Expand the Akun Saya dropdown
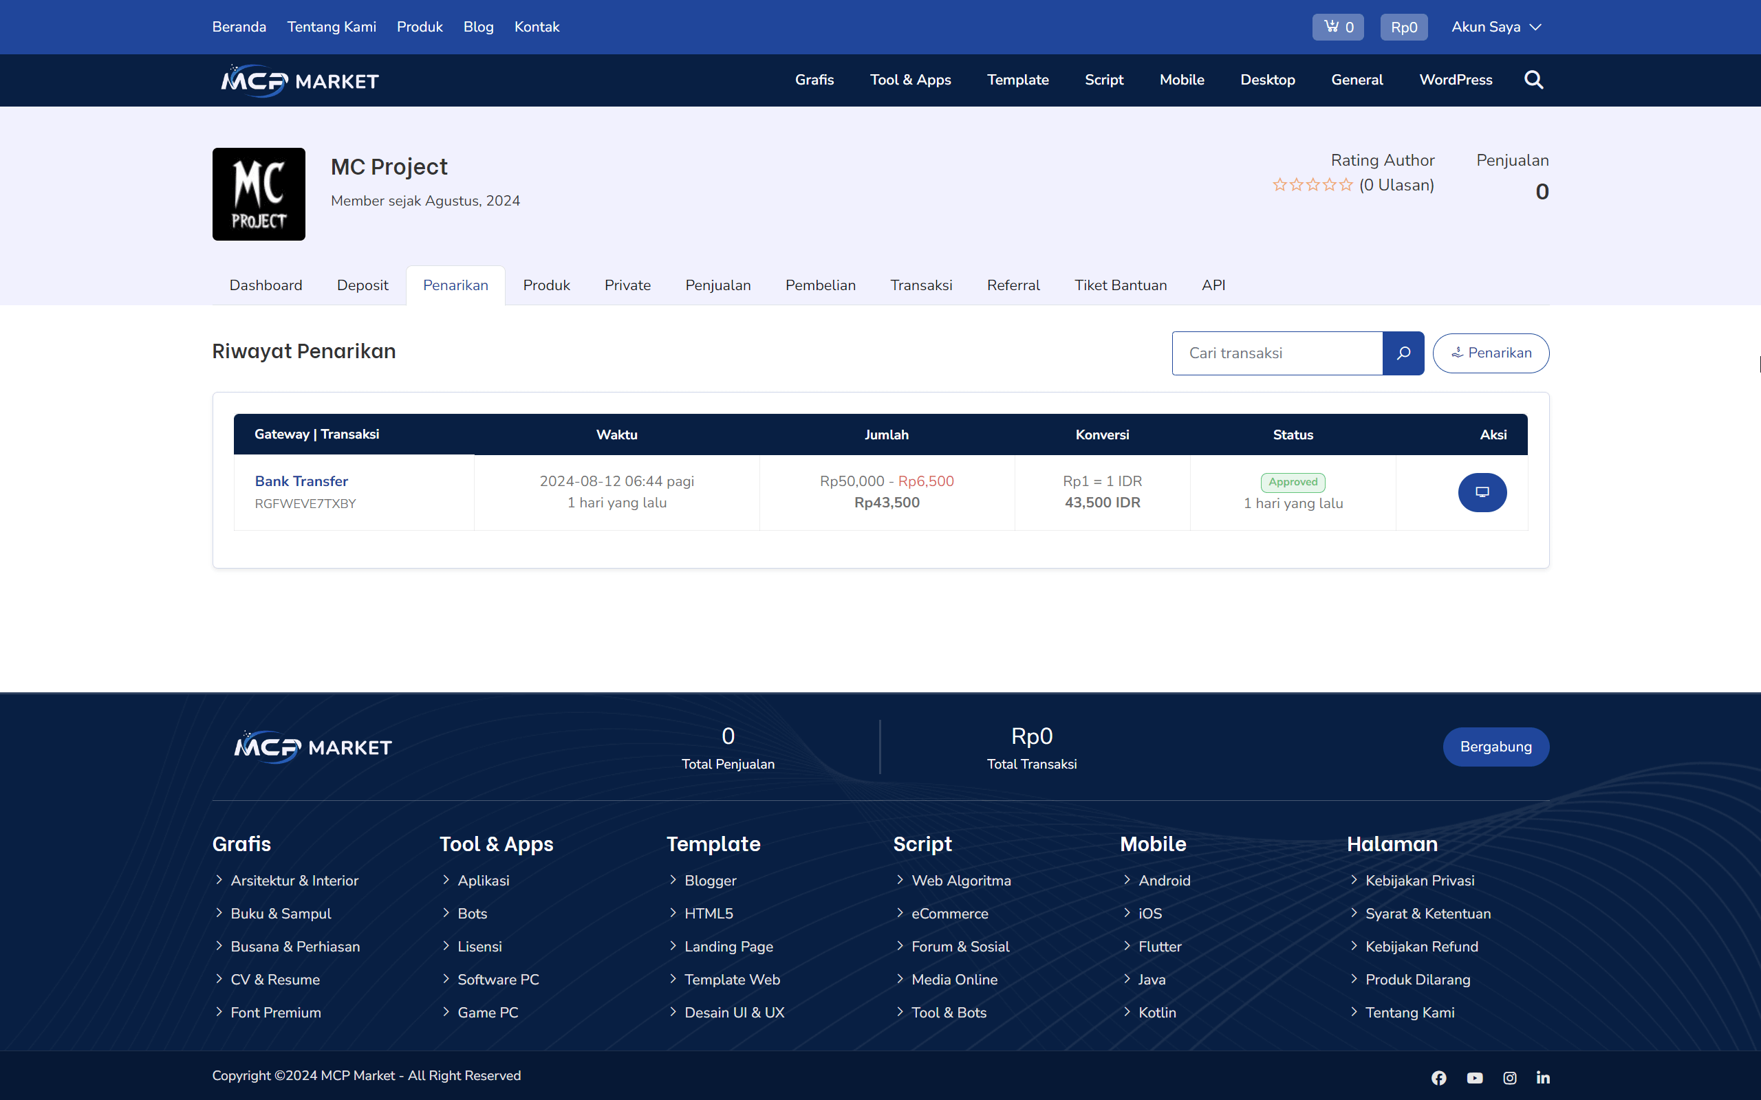 tap(1496, 27)
